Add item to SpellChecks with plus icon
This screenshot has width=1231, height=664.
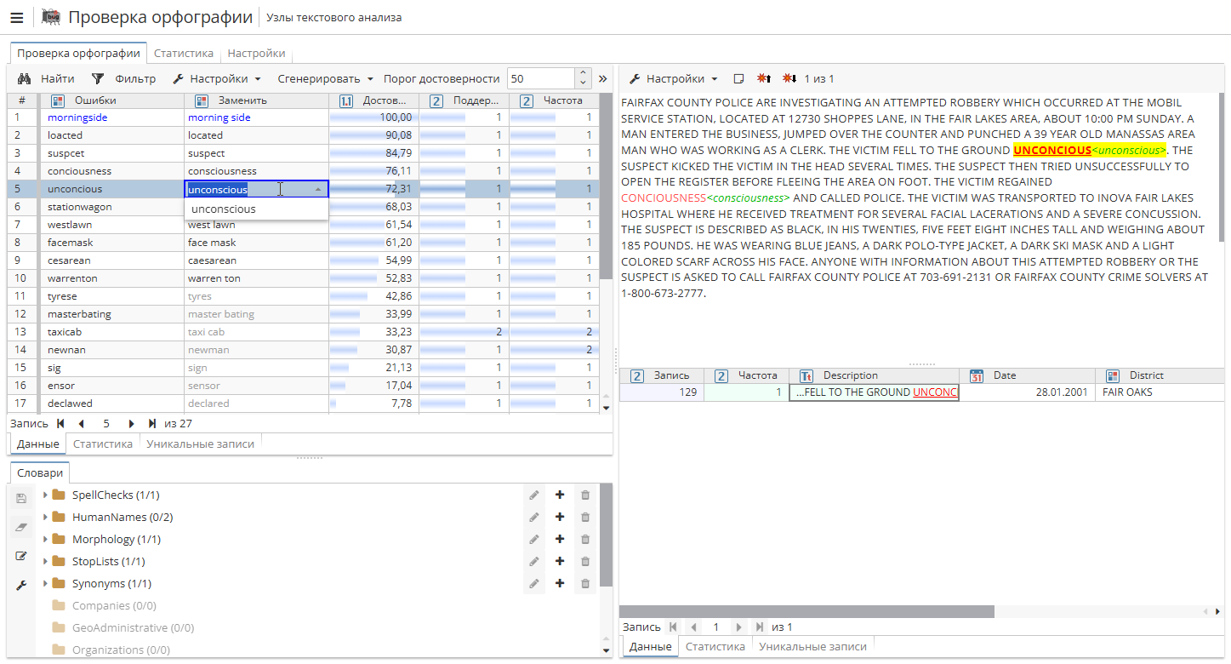pos(560,495)
